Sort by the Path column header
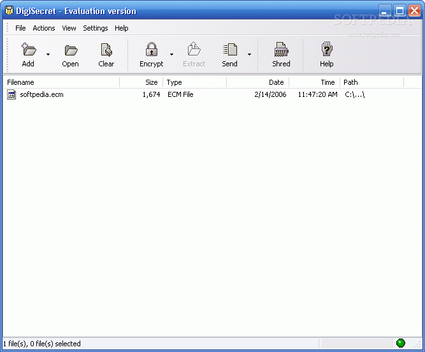 click(x=372, y=82)
